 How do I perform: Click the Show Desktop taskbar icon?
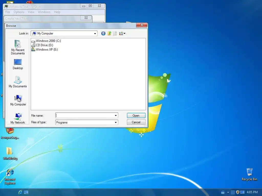click(x=26, y=192)
